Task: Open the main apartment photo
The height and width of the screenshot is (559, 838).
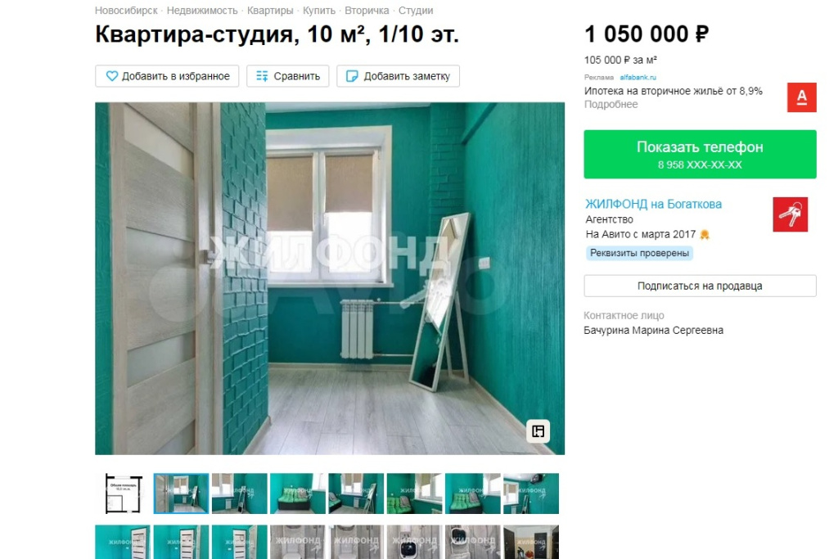Action: click(330, 278)
